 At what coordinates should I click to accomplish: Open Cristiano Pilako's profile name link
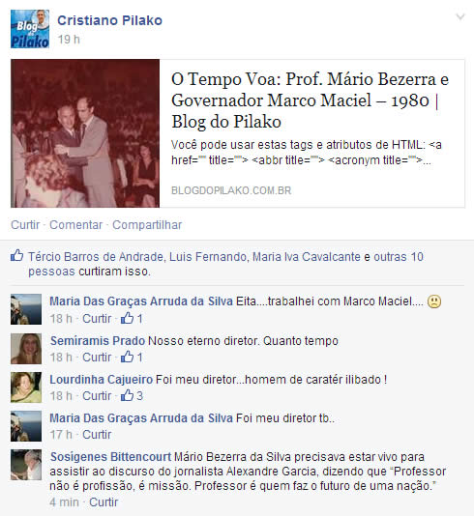point(109,20)
